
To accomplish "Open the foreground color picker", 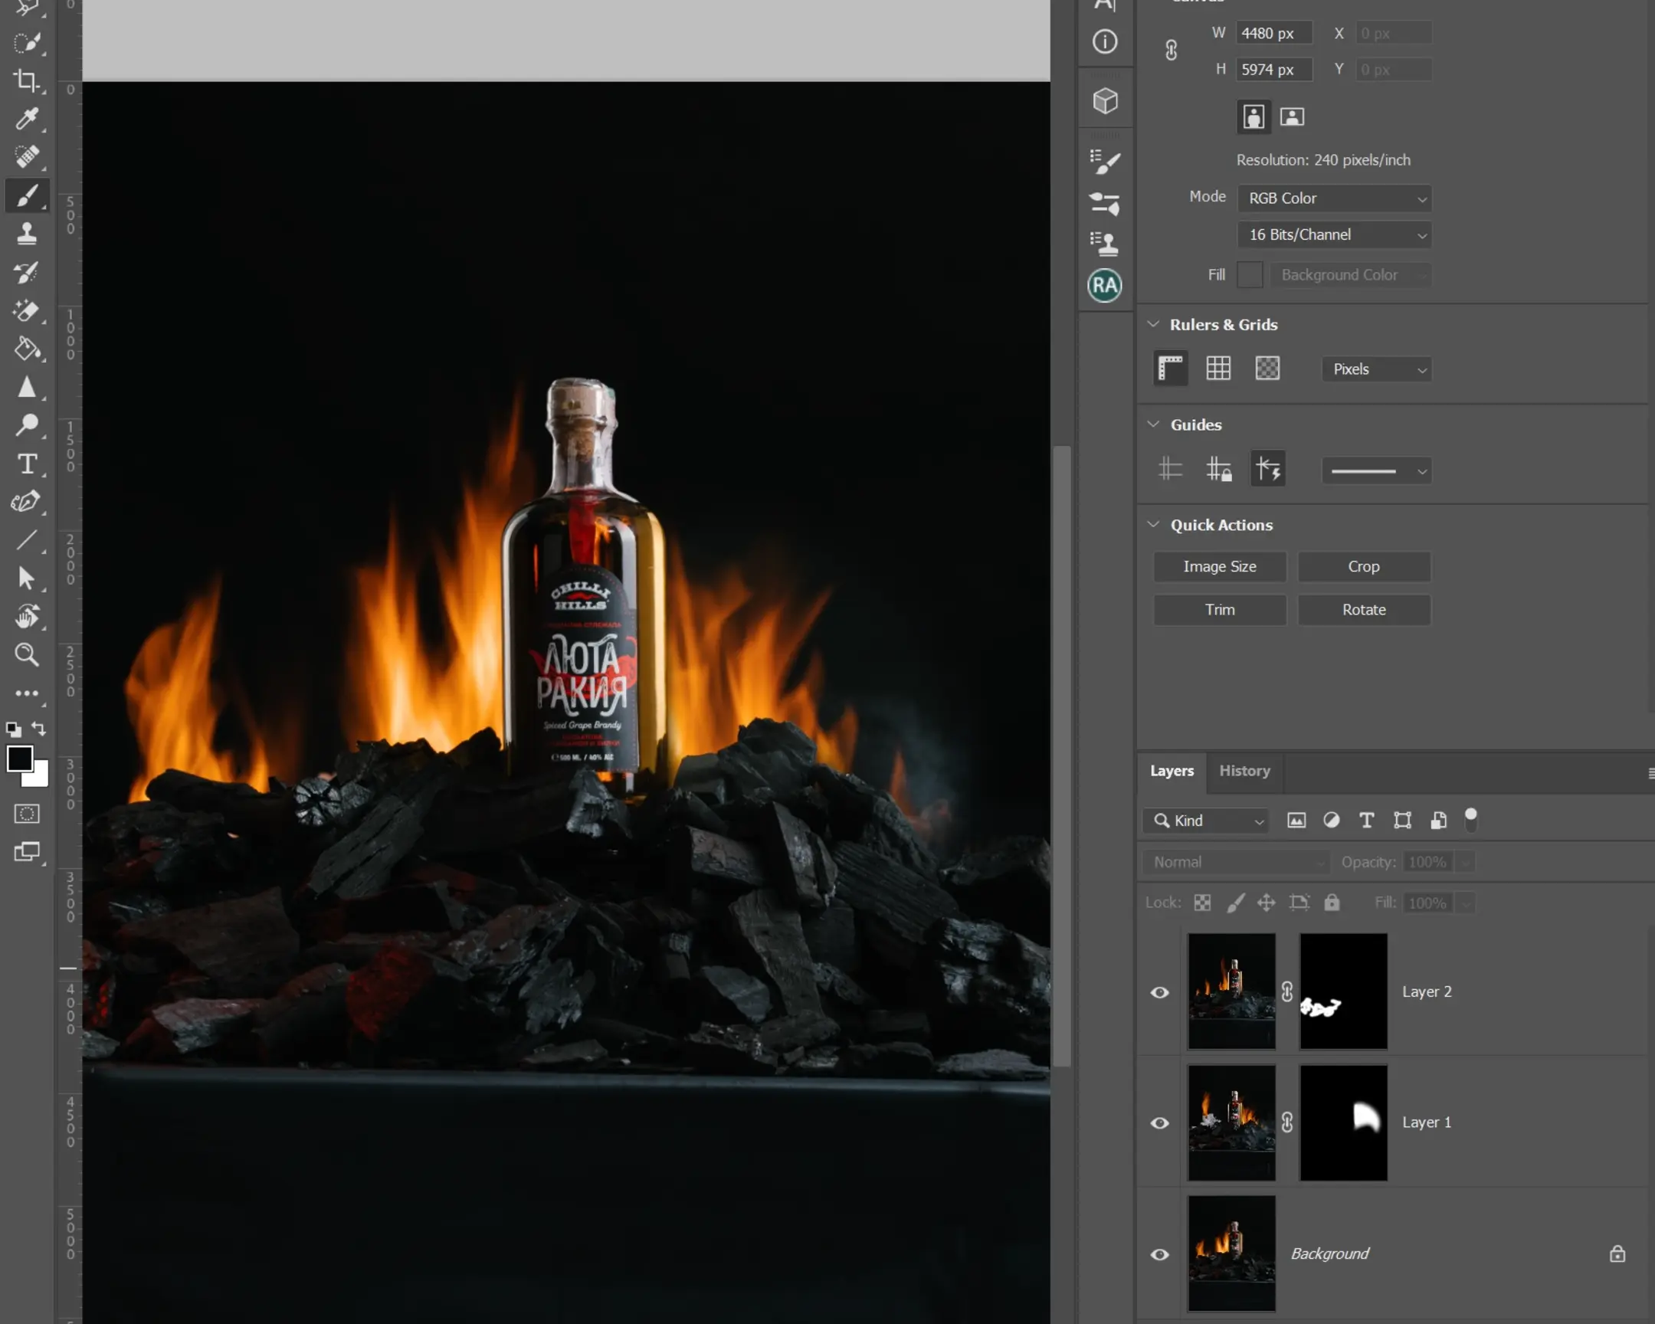I will point(21,759).
